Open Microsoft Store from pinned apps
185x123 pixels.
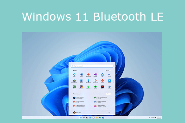click(x=74, y=81)
